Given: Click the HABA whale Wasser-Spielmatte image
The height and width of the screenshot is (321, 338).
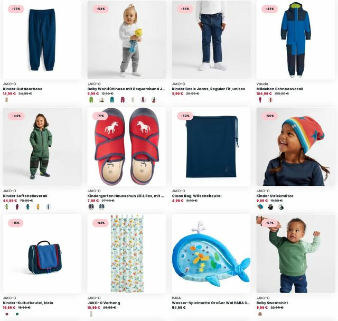Looking at the screenshot, I should [x=211, y=253].
